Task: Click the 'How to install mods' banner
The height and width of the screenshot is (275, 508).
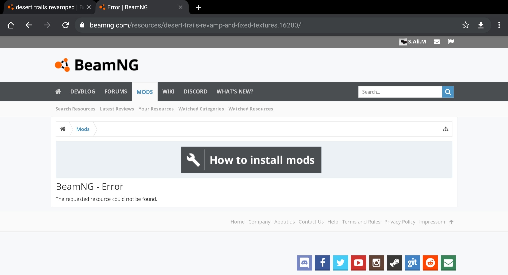Action: (251, 160)
